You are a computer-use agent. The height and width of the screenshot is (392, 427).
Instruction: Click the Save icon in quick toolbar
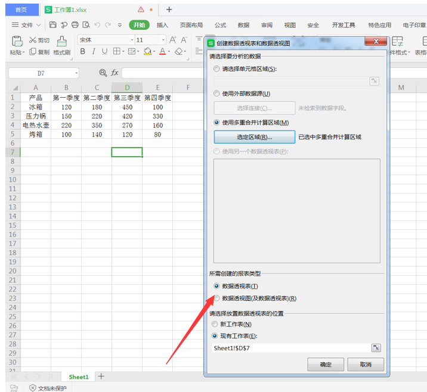[x=53, y=25]
